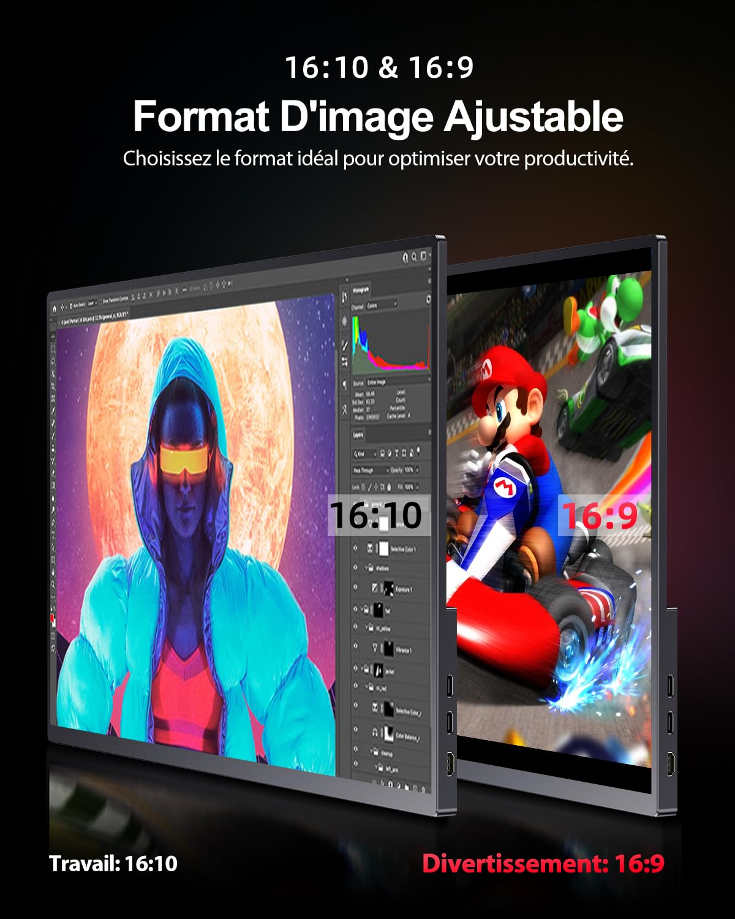This screenshot has width=735, height=919.
Task: Select the Move tool in left toolbar
Action: 53,337
